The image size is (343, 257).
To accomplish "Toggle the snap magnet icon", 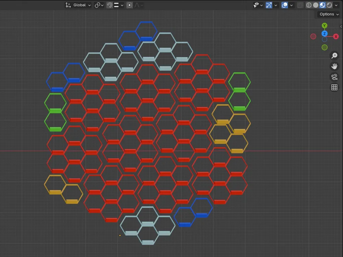I will coord(110,5).
